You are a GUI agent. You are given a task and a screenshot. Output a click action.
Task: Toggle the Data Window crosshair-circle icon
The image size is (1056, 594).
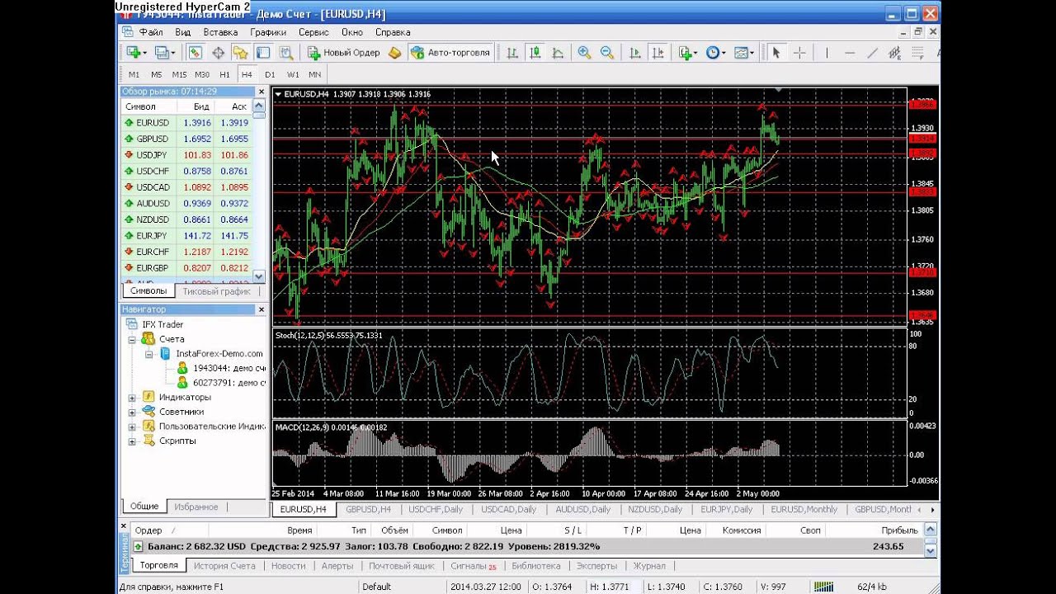(x=218, y=52)
